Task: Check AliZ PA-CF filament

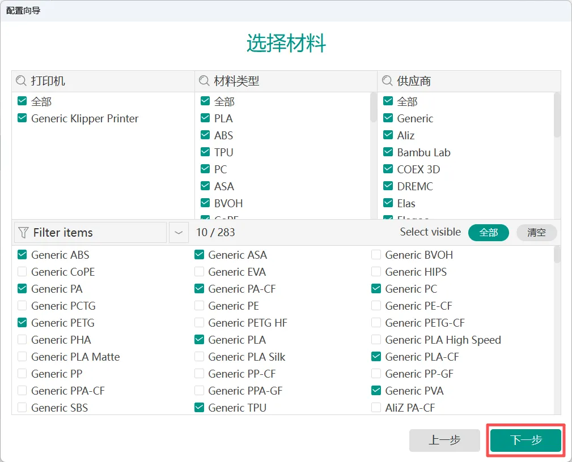Action: [x=376, y=407]
